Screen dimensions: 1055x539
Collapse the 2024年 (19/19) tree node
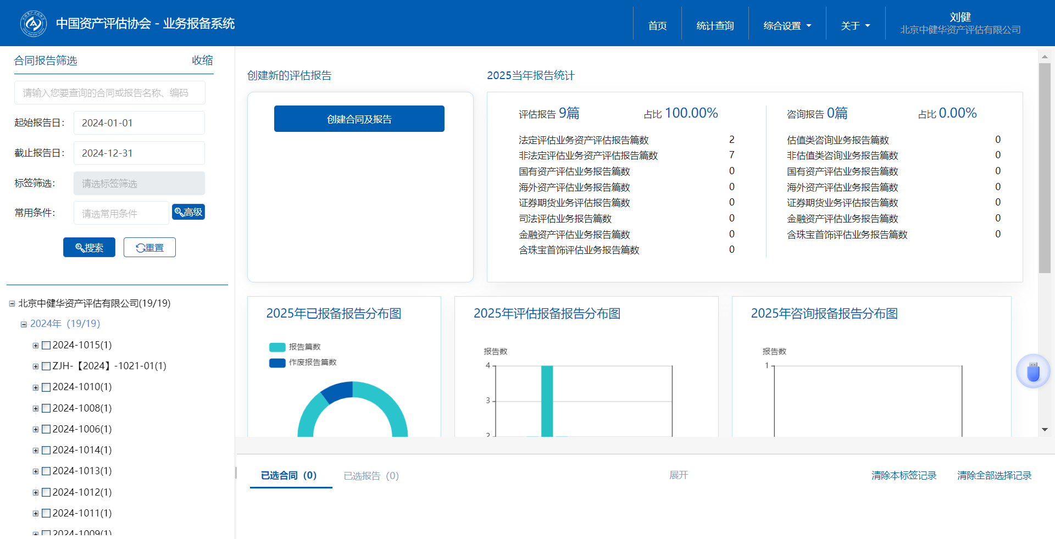[x=24, y=324]
